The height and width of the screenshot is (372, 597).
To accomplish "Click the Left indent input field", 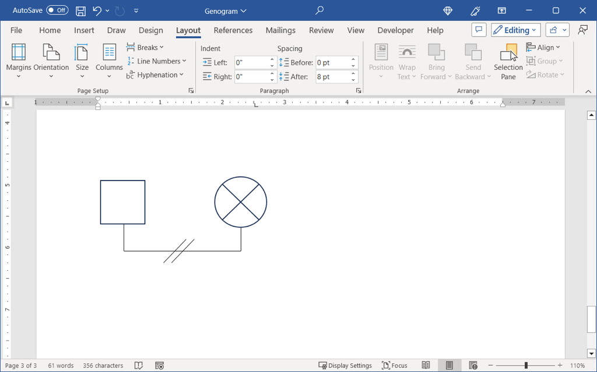I will coord(251,62).
